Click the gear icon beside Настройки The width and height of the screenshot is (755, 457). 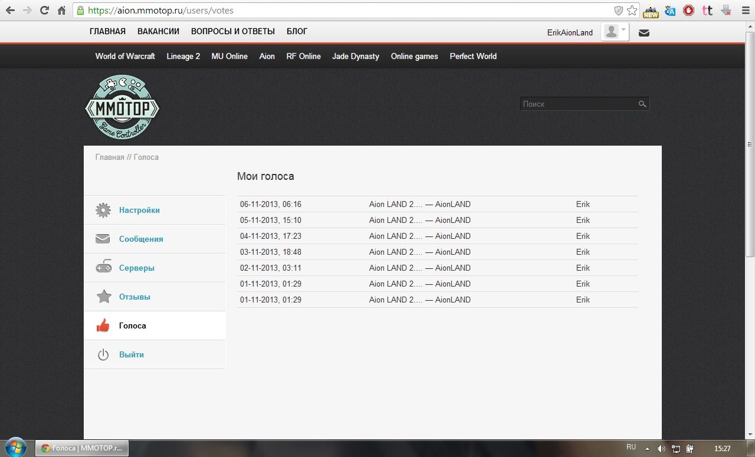coord(103,210)
